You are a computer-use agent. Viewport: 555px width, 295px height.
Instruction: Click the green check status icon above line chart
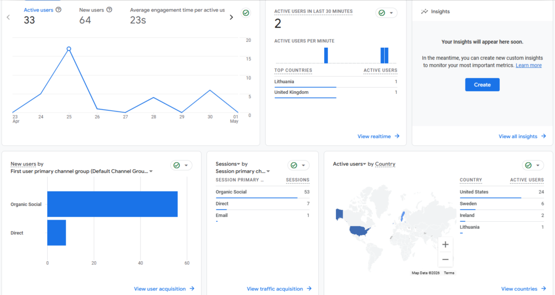coord(246,13)
